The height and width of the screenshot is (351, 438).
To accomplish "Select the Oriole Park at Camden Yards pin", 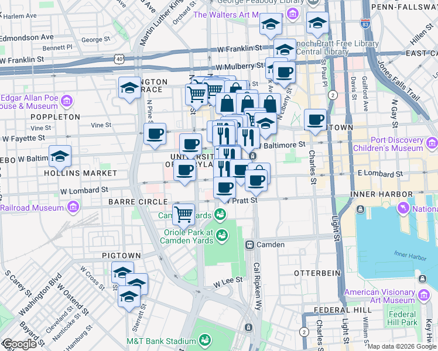I will 223,236.
